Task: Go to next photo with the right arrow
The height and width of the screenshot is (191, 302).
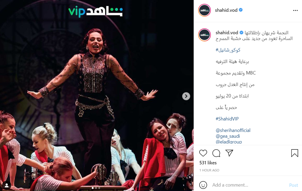Action: [186, 96]
